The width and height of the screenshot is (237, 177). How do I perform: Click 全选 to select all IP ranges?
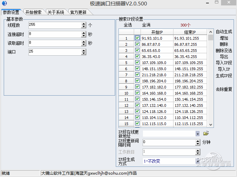pos(128,25)
